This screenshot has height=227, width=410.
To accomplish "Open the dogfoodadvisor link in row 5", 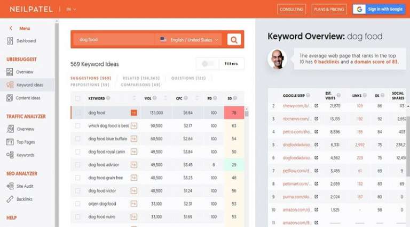I will [297, 145].
